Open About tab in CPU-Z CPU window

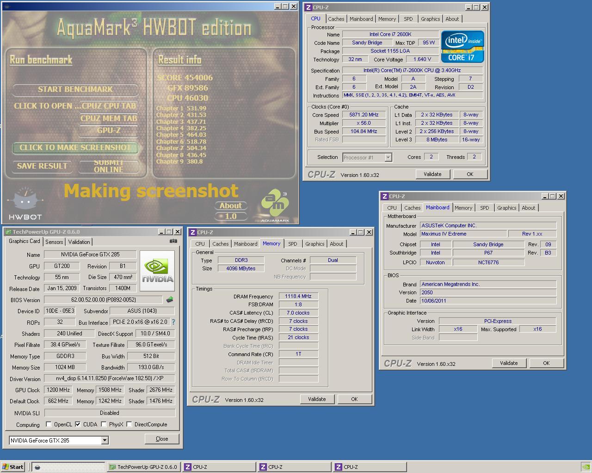pos(452,19)
